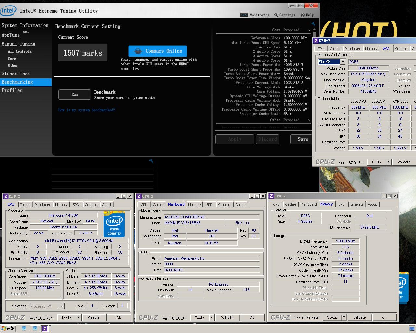Click the Part Number field 9905403-126.A02LF
Image resolution: width=416 pixels, height=333 pixels.
click(x=369, y=86)
